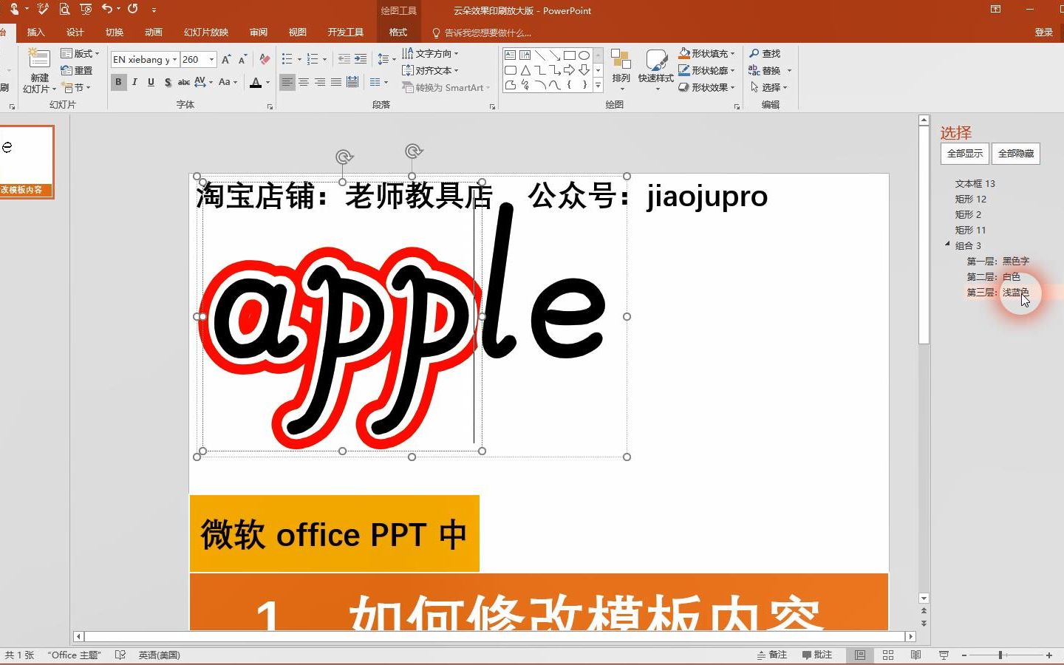This screenshot has width=1064, height=665.
Task: Select the down arrow shape
Action: point(584,70)
